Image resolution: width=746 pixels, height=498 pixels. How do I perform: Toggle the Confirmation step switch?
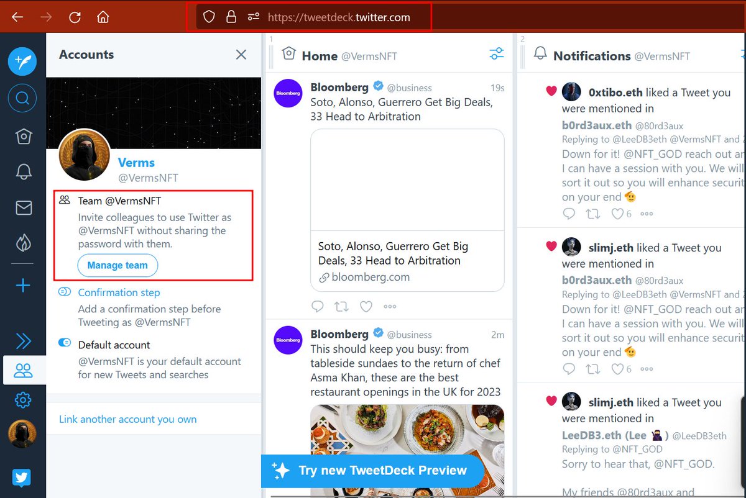tap(65, 292)
